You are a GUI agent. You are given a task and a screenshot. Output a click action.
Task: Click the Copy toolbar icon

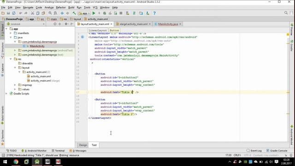pyautogui.click(x=38, y=13)
